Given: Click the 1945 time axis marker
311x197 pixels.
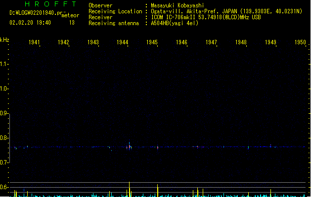Looking at the screenshot, I should click(x=152, y=42).
